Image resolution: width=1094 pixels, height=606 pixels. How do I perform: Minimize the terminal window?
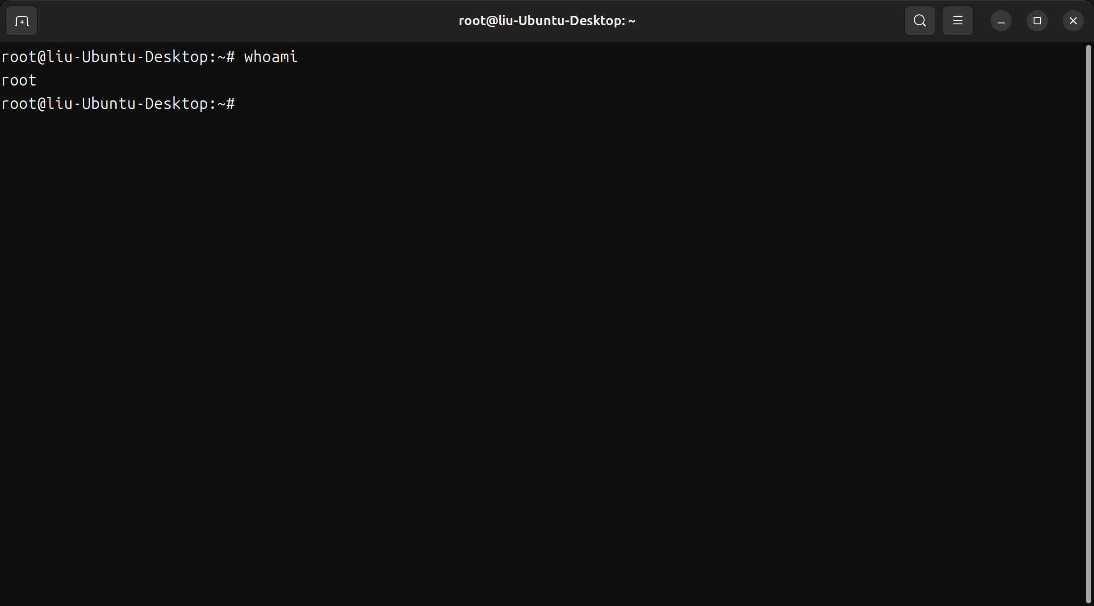pos(1001,21)
